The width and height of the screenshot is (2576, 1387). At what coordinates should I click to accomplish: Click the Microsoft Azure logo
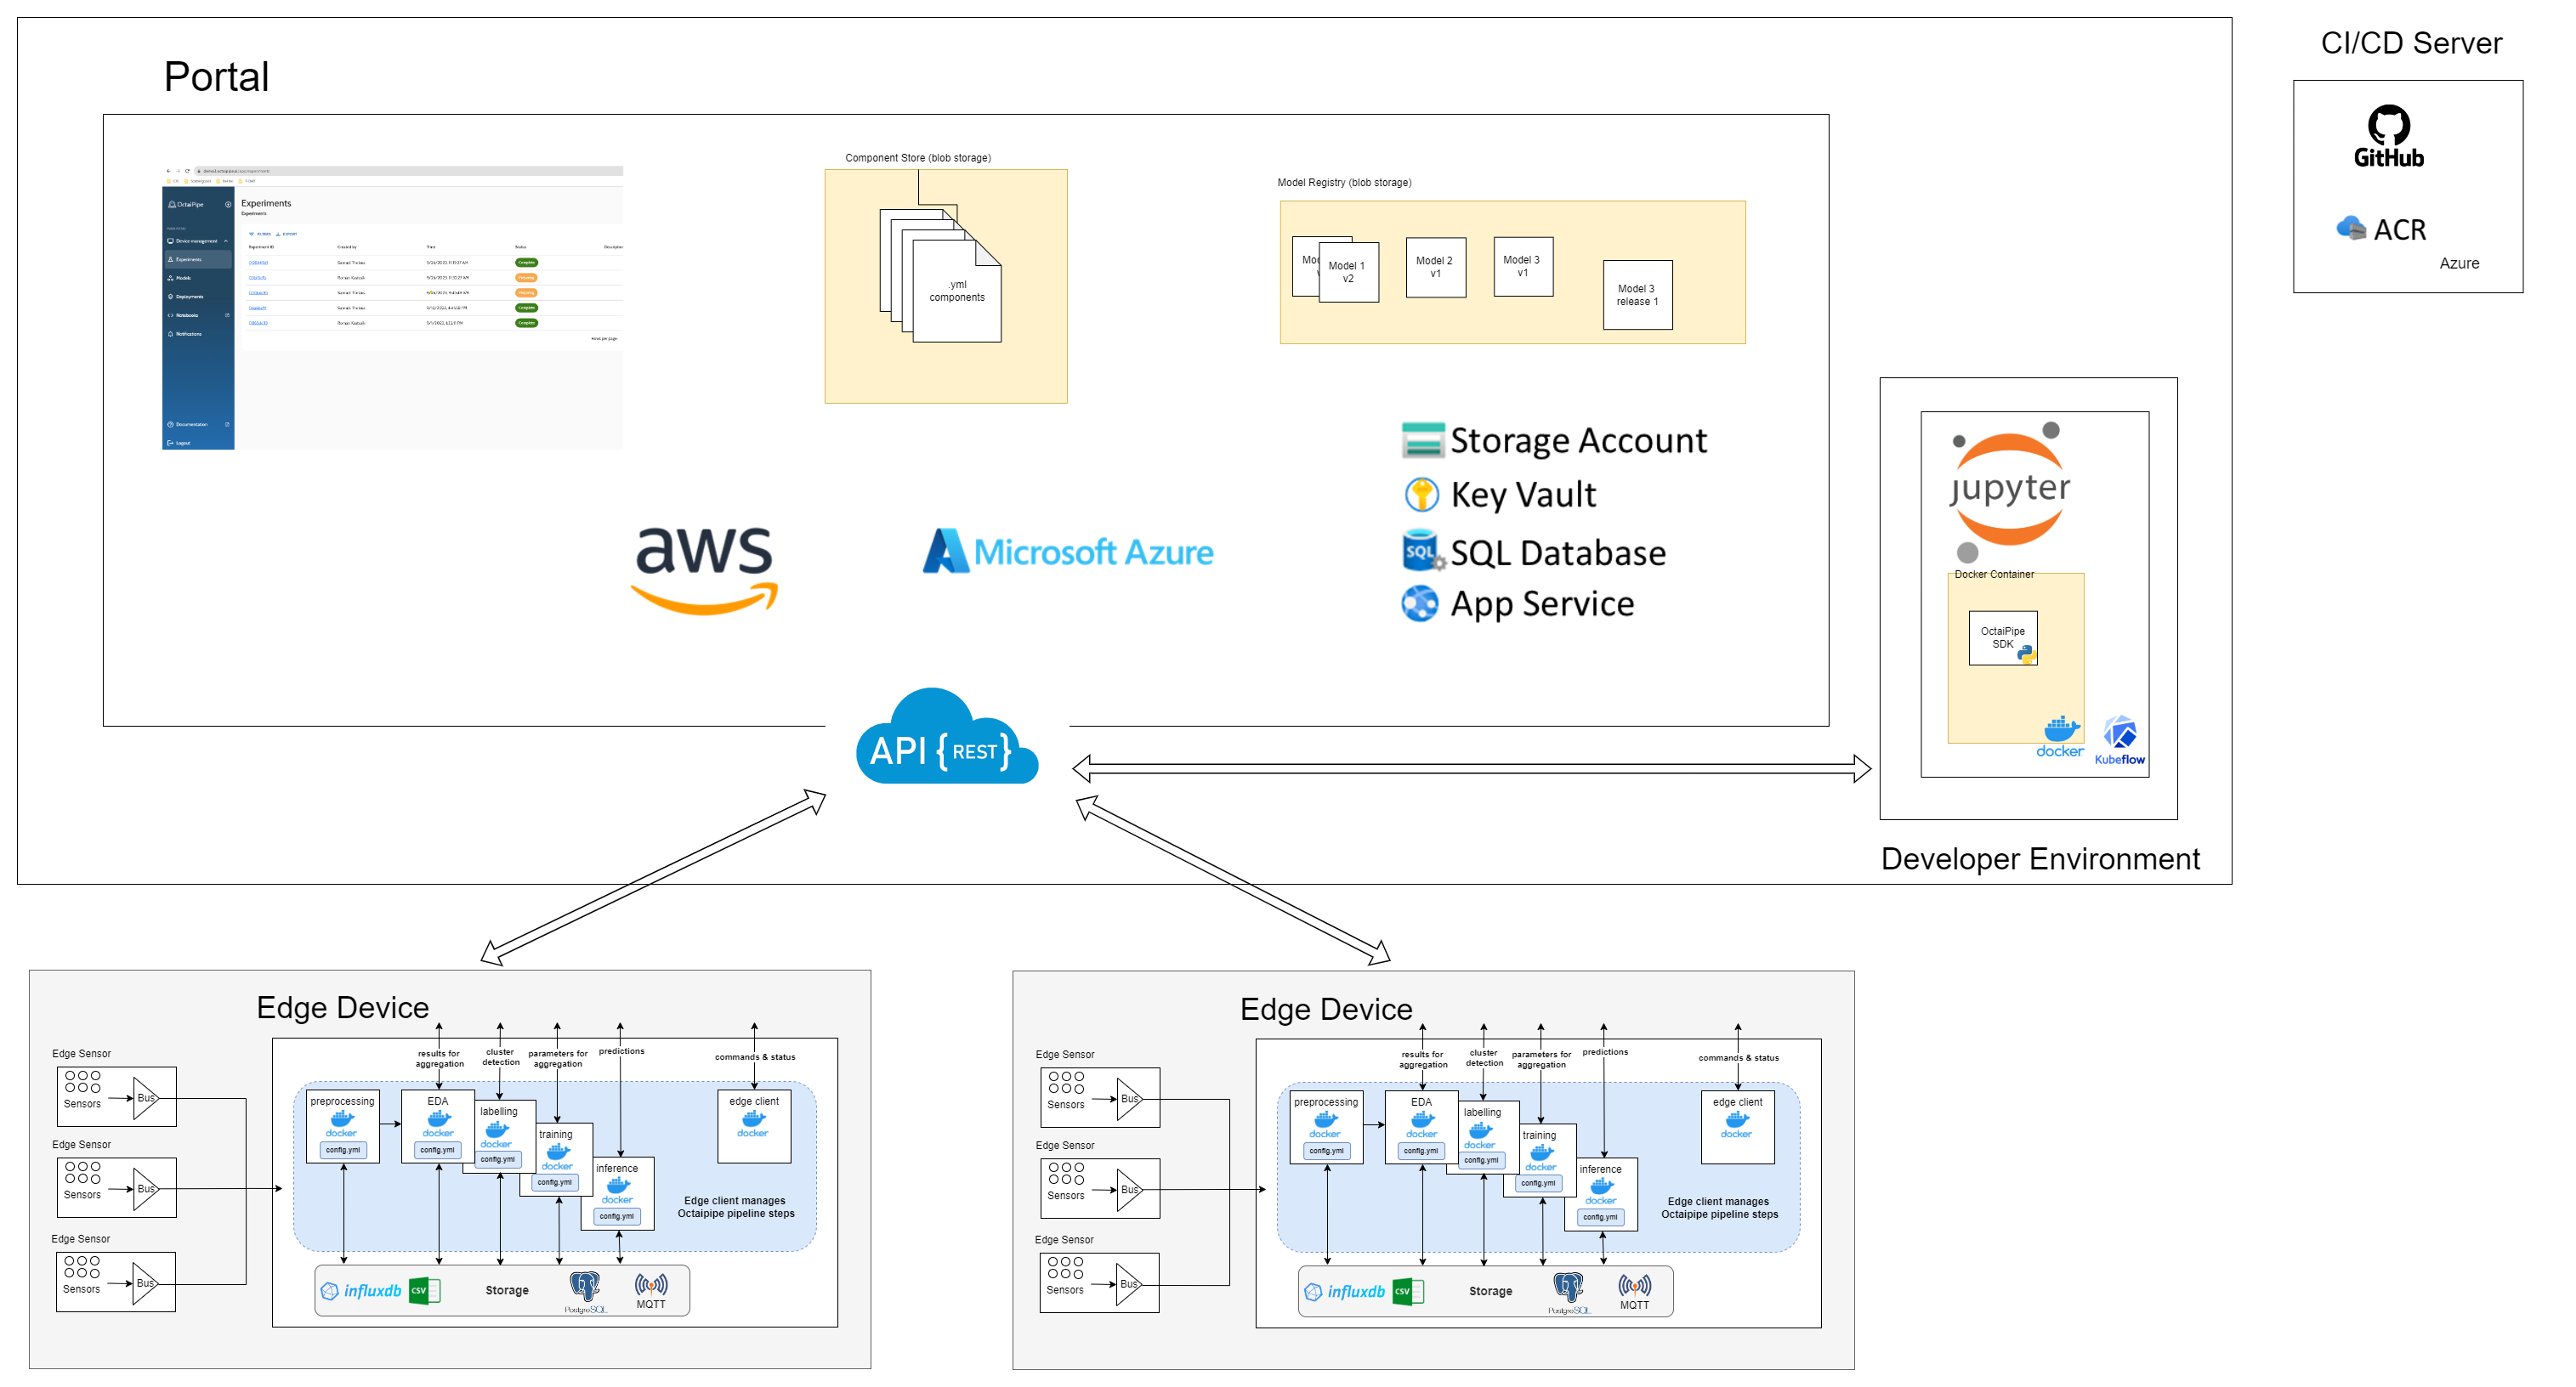coord(1067,551)
